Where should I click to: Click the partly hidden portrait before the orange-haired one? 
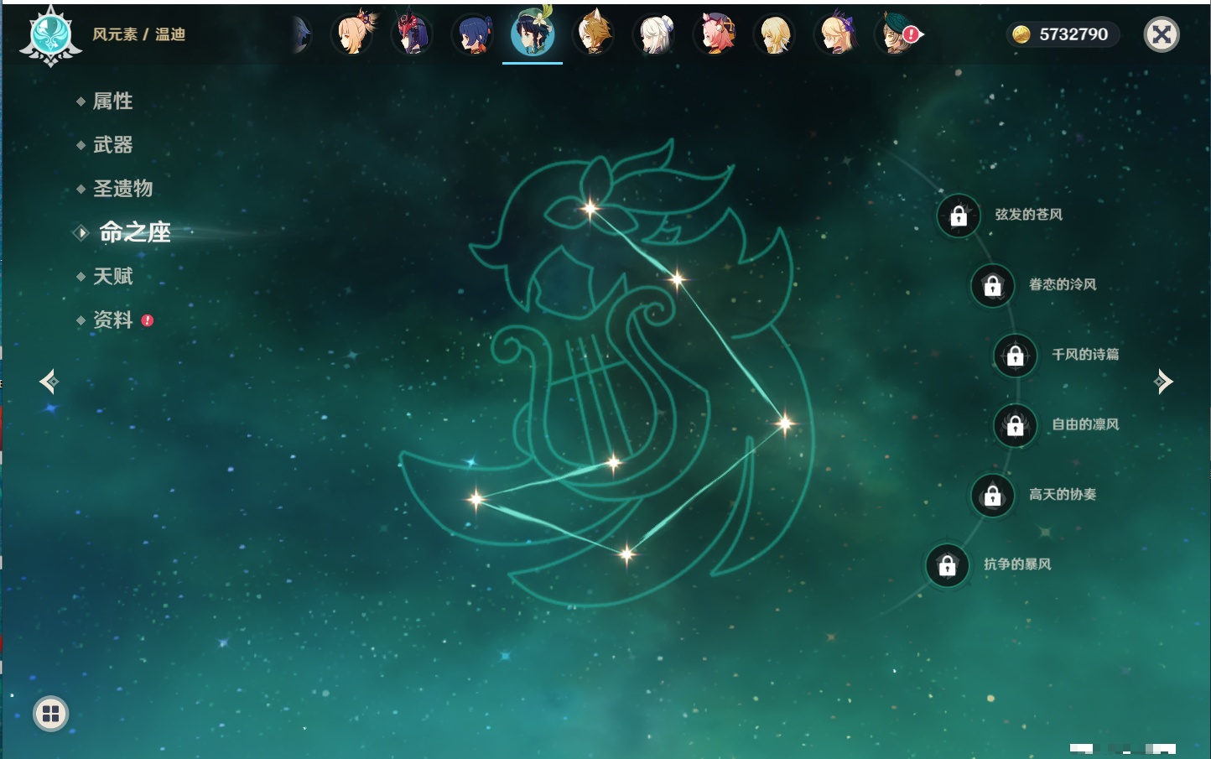click(301, 34)
